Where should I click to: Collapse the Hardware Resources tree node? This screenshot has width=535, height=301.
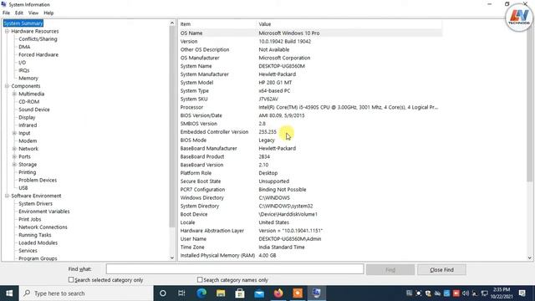[x=7, y=31]
